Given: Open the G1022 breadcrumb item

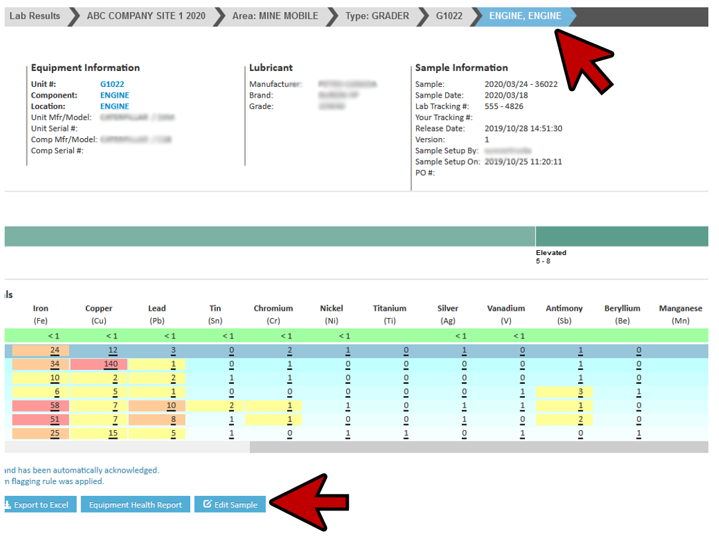Looking at the screenshot, I should point(449,16).
